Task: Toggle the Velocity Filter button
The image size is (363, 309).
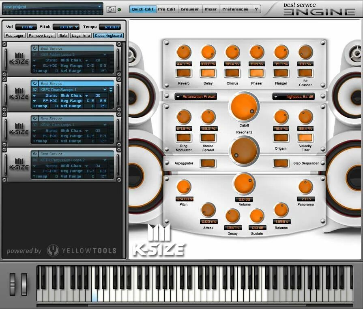Action: (x=305, y=138)
